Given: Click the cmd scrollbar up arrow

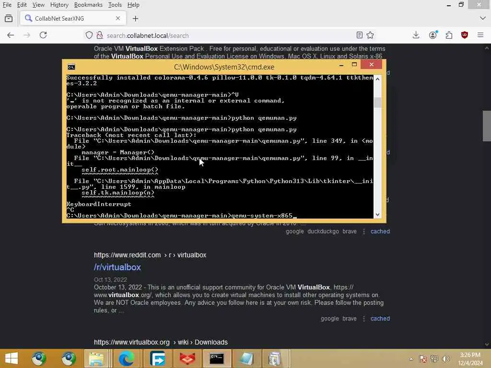Looking at the screenshot, I should pos(377,79).
